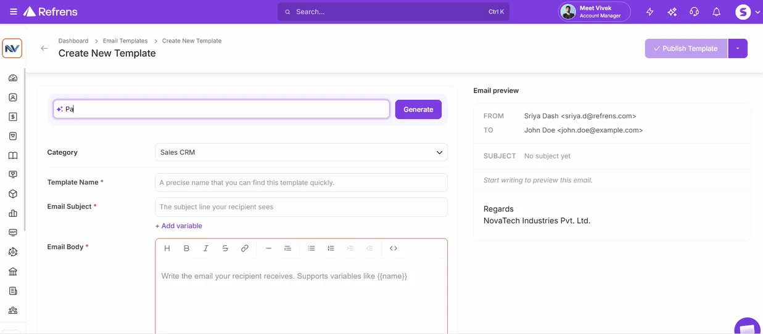The image size is (763, 334).
Task: Open the document icon in the sidebar
Action: (x=13, y=291)
